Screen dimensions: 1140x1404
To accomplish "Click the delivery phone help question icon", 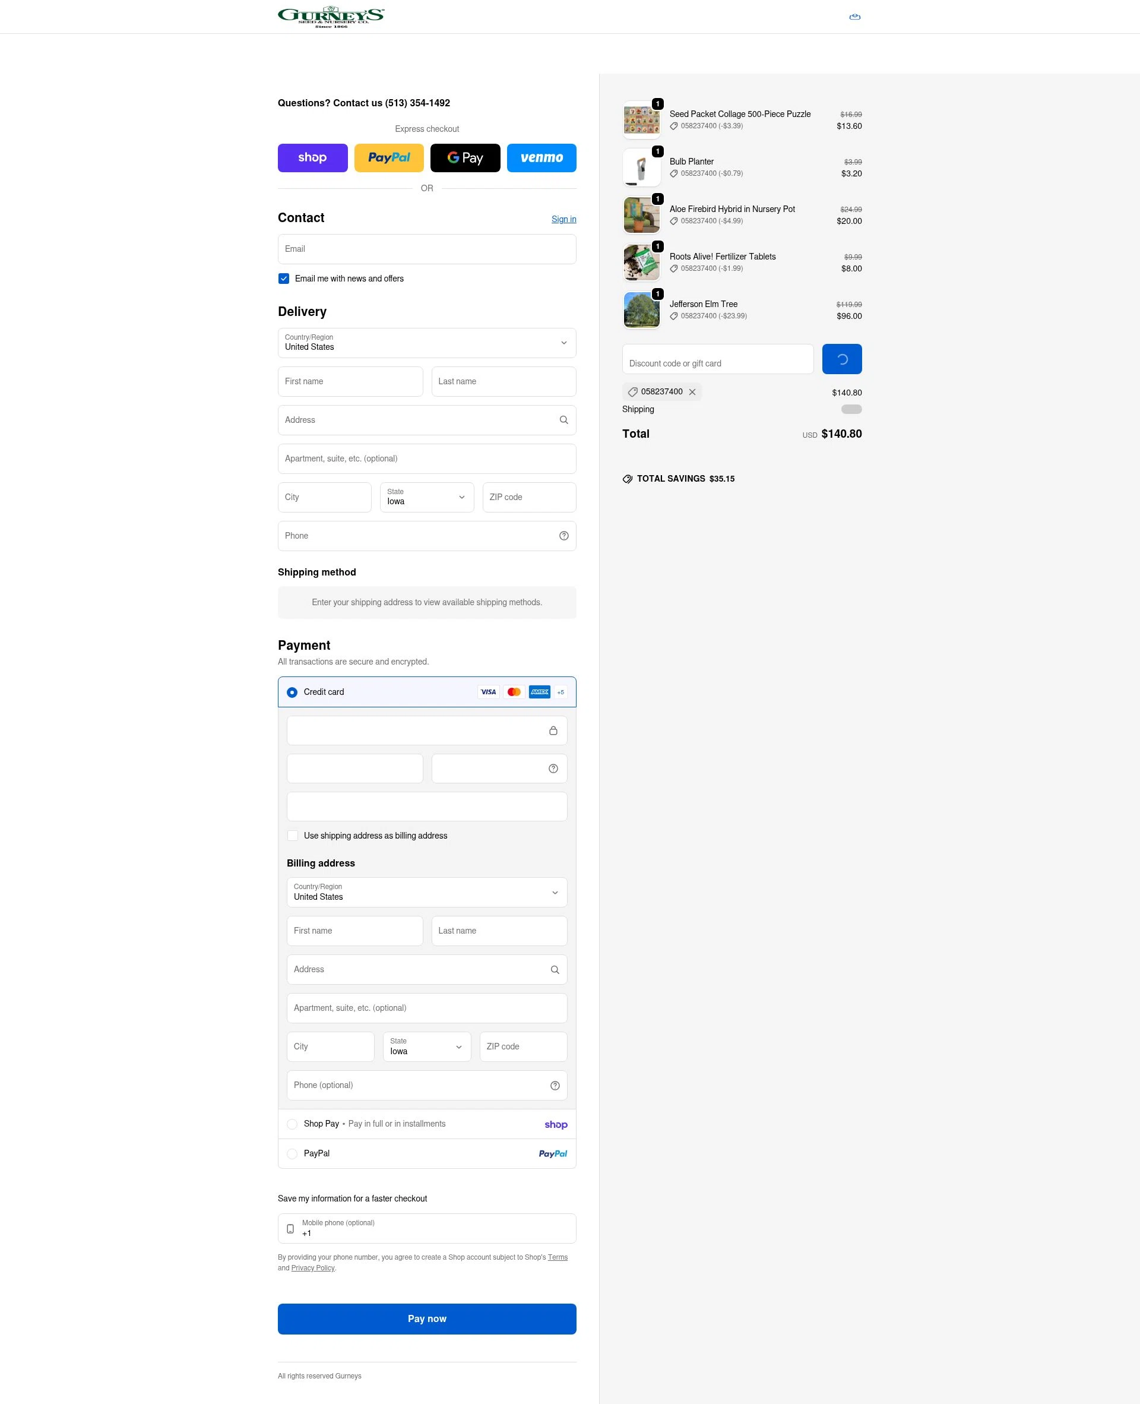I will pos(563,536).
